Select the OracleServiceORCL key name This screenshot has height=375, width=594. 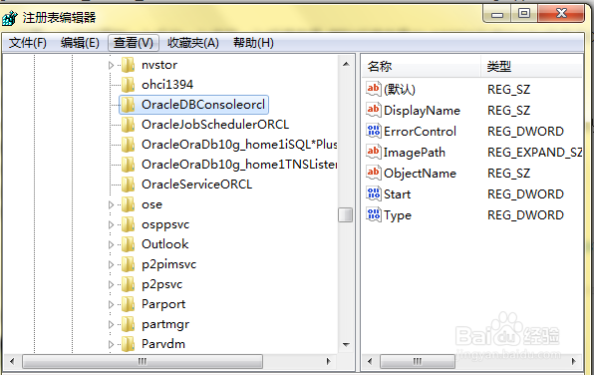pyautogui.click(x=197, y=185)
